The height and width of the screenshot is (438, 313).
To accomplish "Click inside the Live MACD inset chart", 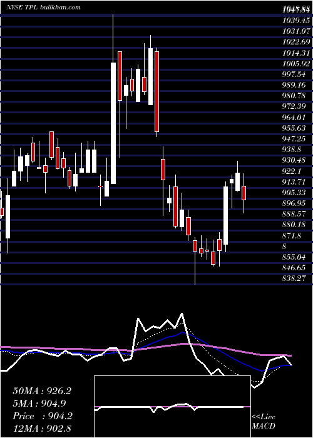I will pos(172,407).
